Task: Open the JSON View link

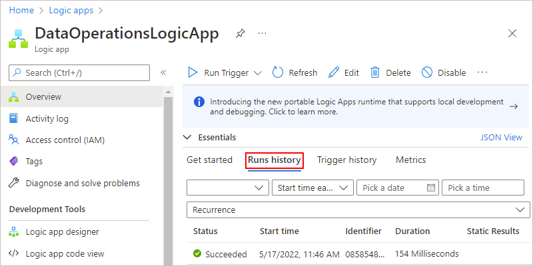Action: 502,138
